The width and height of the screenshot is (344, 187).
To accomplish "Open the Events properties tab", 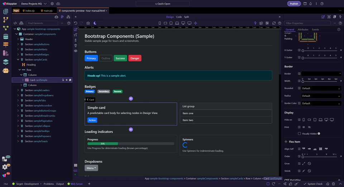I will point(315,30).
